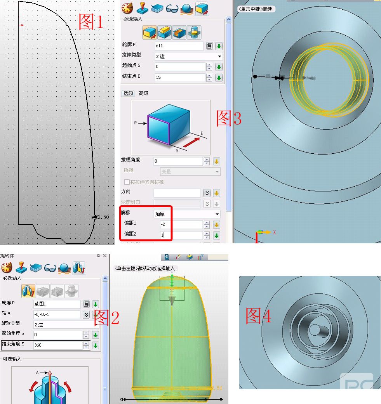Viewport: 381px width, 404px height.
Task: Click the sphere icon in revolve panel
Action: (64, 268)
